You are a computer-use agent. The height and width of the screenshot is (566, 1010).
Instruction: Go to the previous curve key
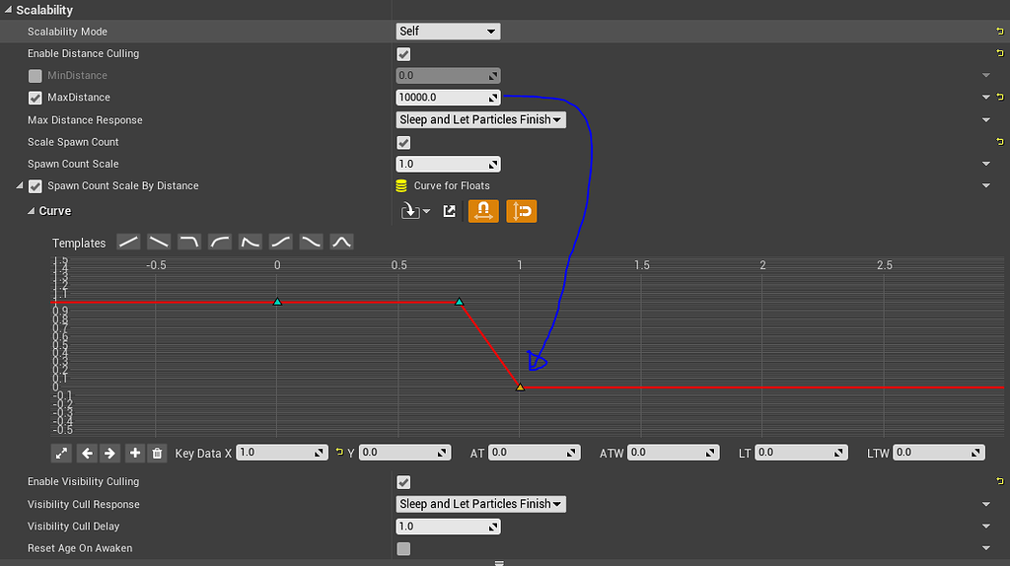click(87, 454)
